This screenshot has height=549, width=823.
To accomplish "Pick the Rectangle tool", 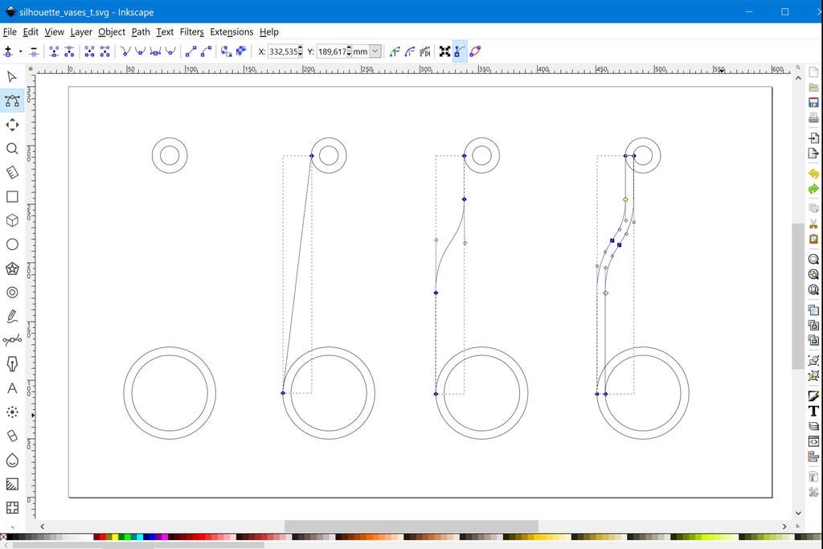I will click(x=12, y=197).
